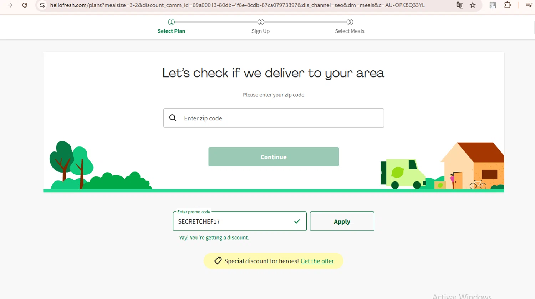This screenshot has width=535, height=299.
Task: Click the 'Yay! You're getting a discount.' message
Action: click(x=214, y=238)
